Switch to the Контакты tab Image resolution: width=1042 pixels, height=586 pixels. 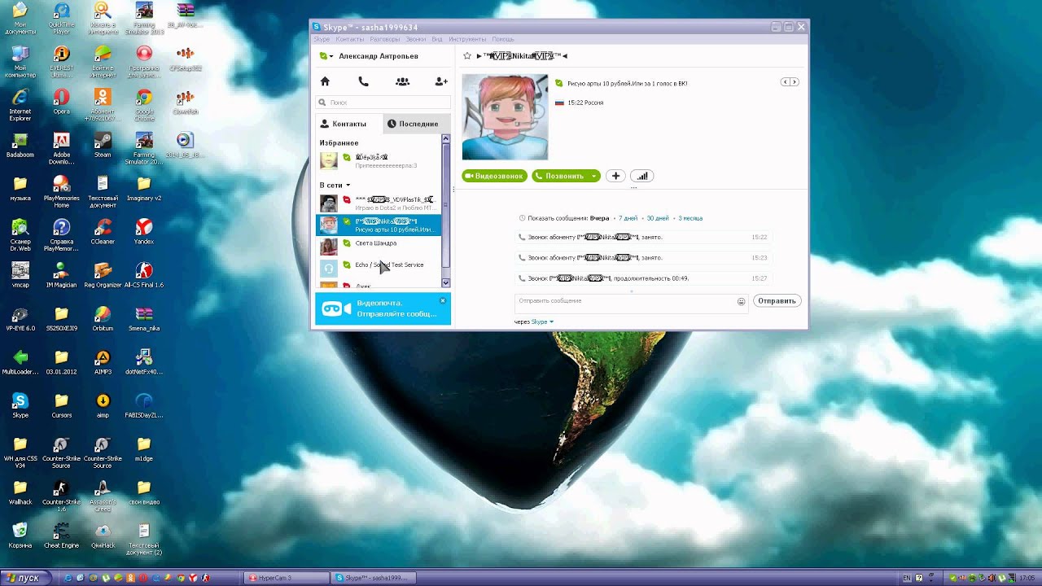tap(348, 124)
